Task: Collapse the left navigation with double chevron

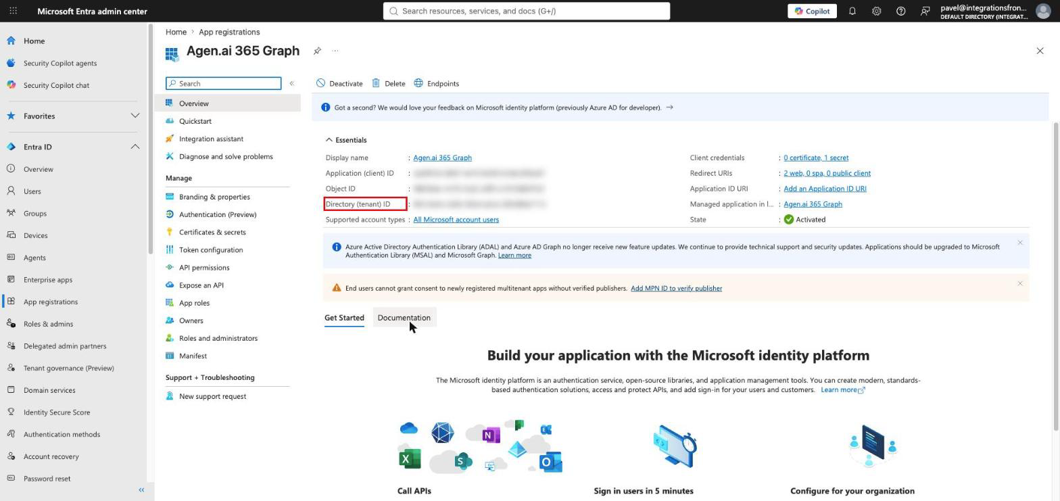Action: click(141, 490)
